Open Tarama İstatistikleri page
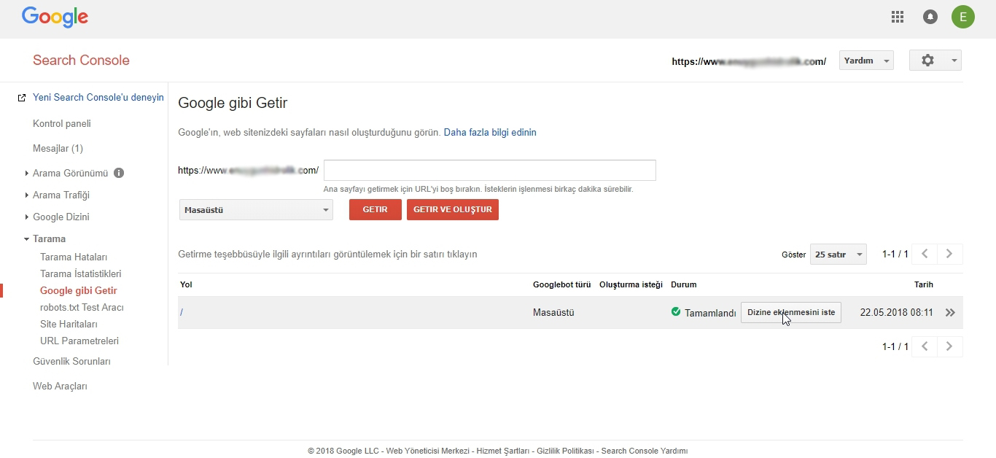The height and width of the screenshot is (458, 996). click(81, 273)
